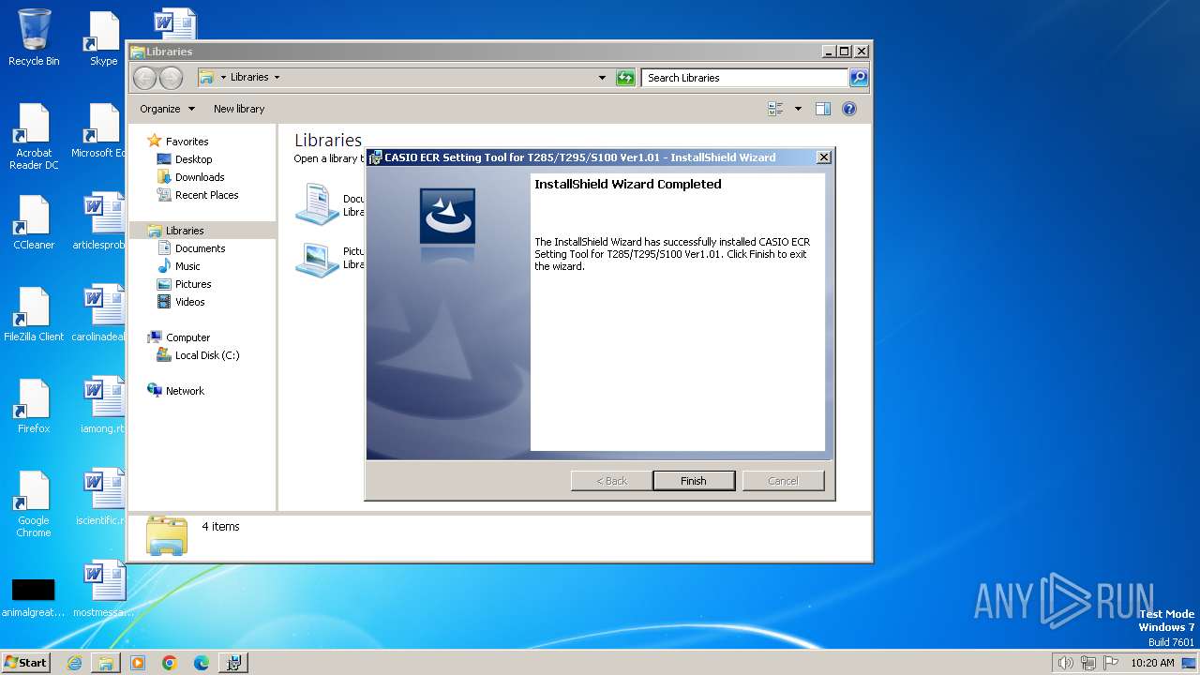
Task: Click the Start button
Action: coord(26,662)
